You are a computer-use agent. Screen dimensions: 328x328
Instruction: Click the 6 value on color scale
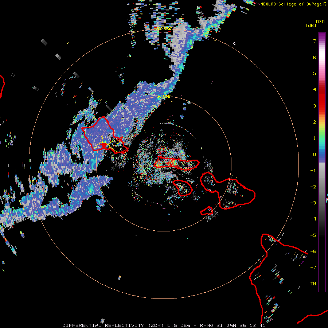pyautogui.click(x=315, y=57)
